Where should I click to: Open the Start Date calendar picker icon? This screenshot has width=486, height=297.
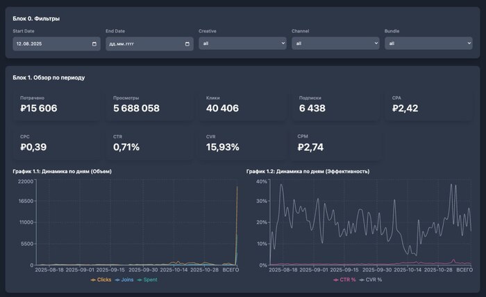tap(94, 44)
